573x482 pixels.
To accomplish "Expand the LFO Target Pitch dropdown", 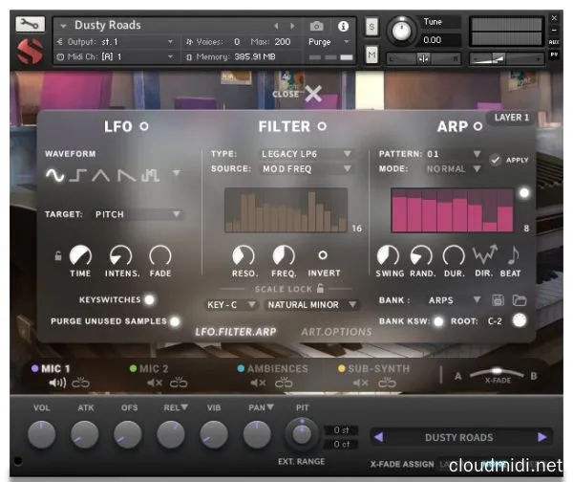I will [x=138, y=214].
